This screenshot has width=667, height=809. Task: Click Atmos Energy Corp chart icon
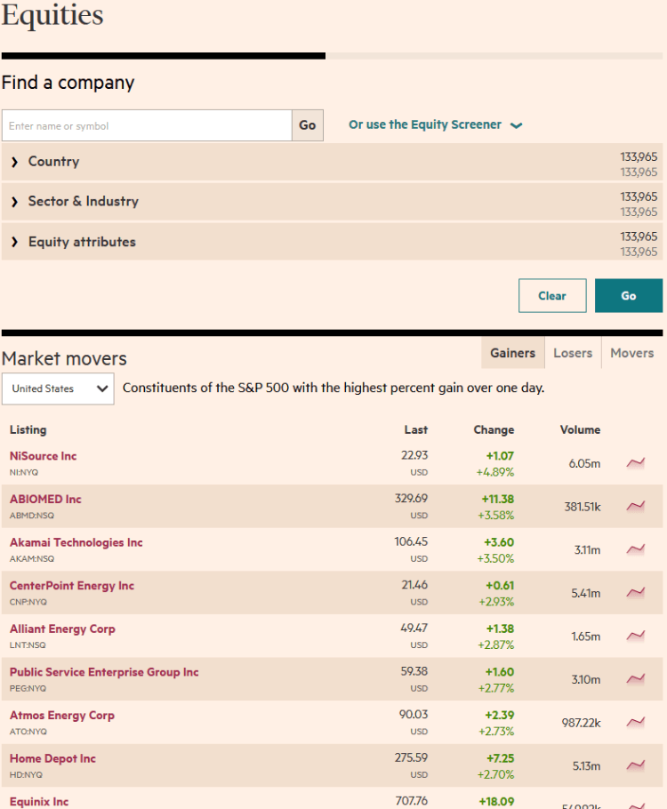[x=635, y=722]
